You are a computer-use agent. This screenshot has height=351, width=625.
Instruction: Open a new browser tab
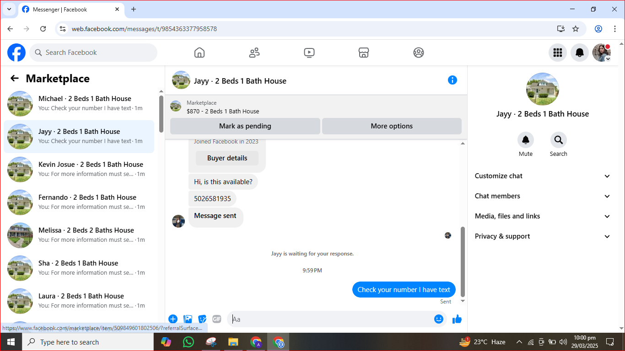pos(134,9)
